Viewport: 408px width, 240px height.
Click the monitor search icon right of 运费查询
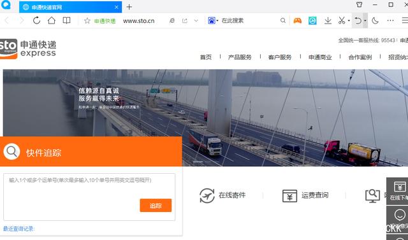click(372, 196)
